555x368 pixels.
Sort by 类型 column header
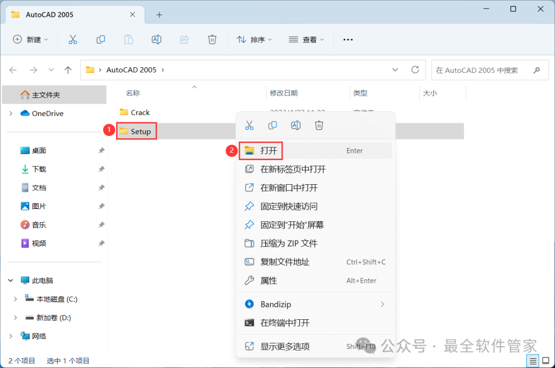[360, 93]
